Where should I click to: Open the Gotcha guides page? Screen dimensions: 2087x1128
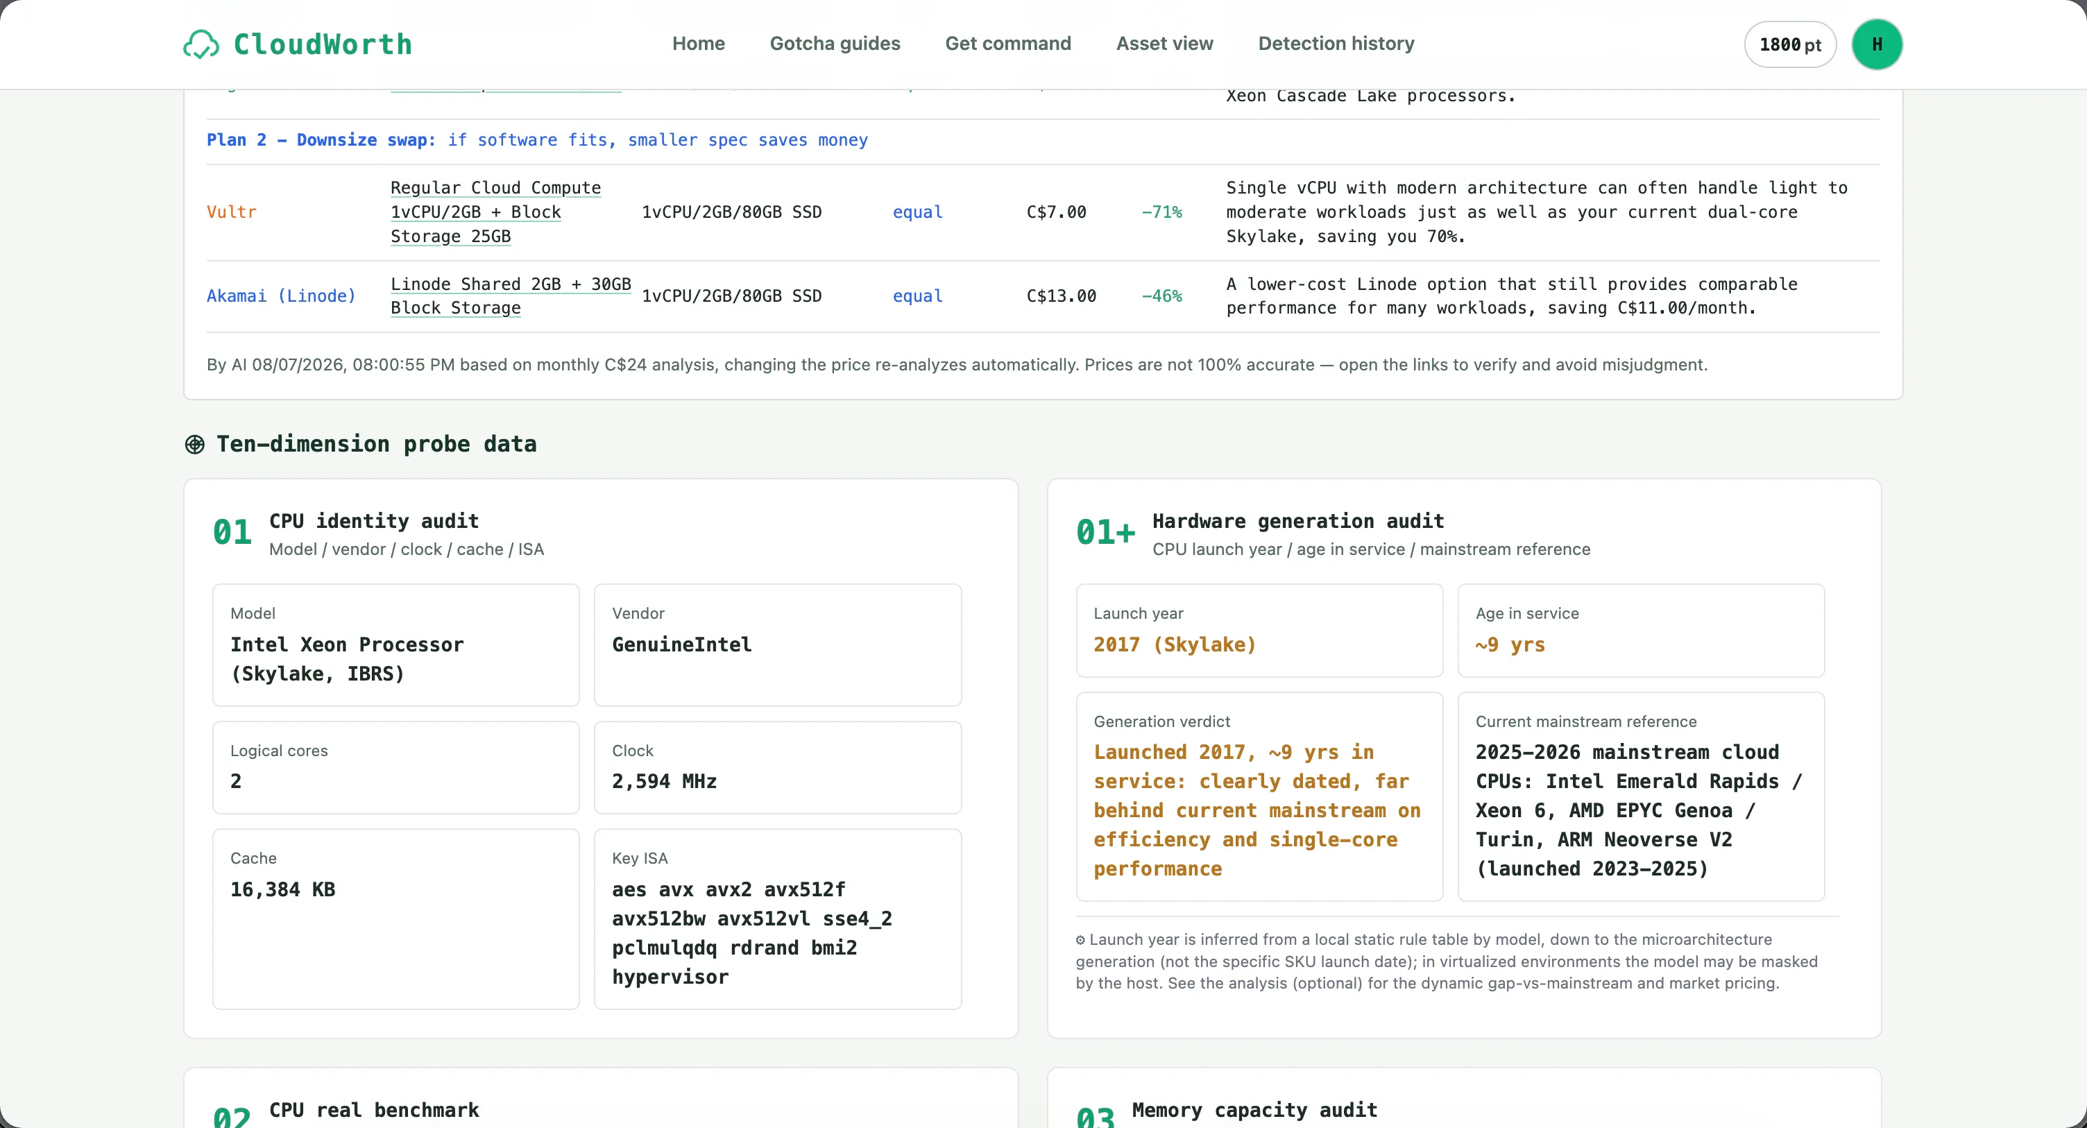835,44
